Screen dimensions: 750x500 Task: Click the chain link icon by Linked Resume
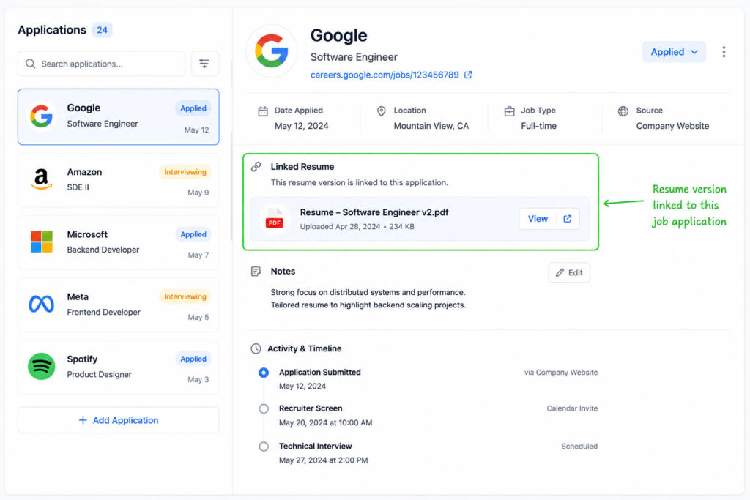[256, 166]
